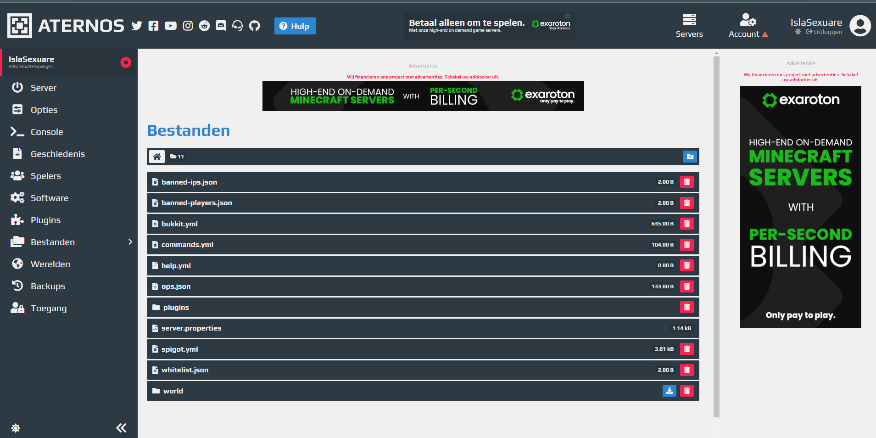
Task: Click the Hulp help button
Action: pos(295,26)
